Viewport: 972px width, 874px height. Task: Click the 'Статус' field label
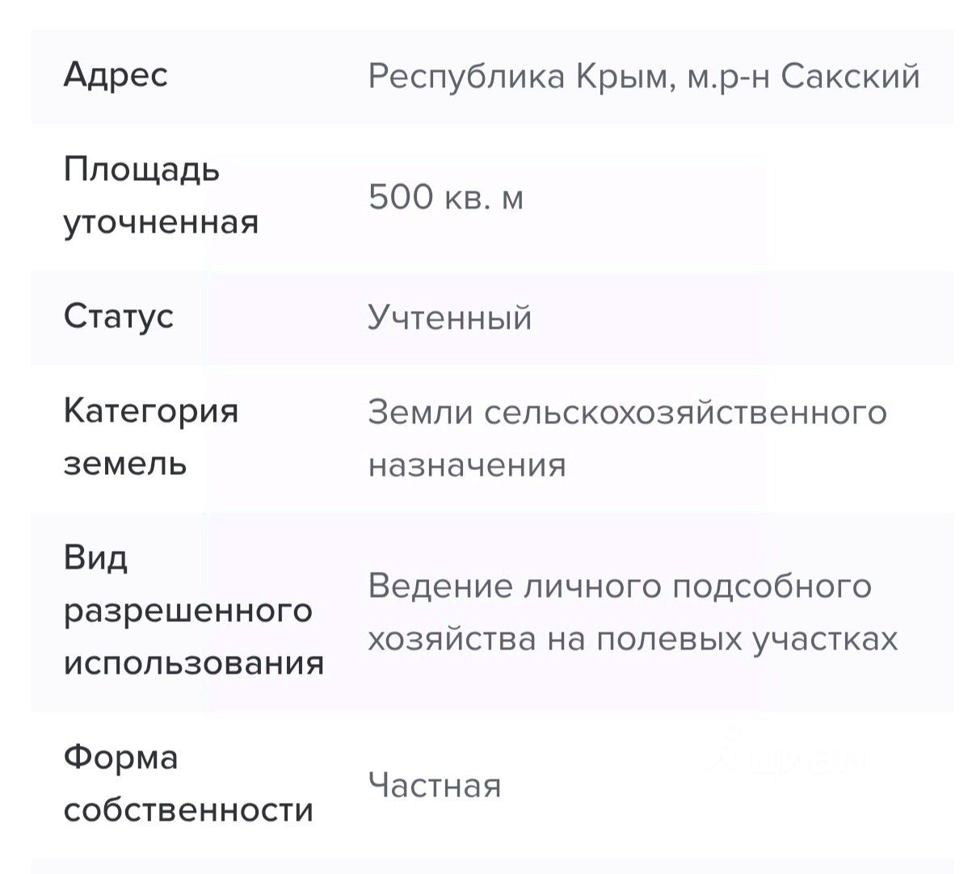(x=119, y=316)
